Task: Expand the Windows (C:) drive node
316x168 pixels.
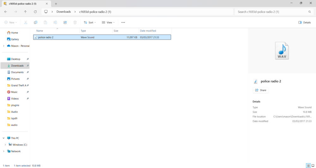Action: click(5, 145)
